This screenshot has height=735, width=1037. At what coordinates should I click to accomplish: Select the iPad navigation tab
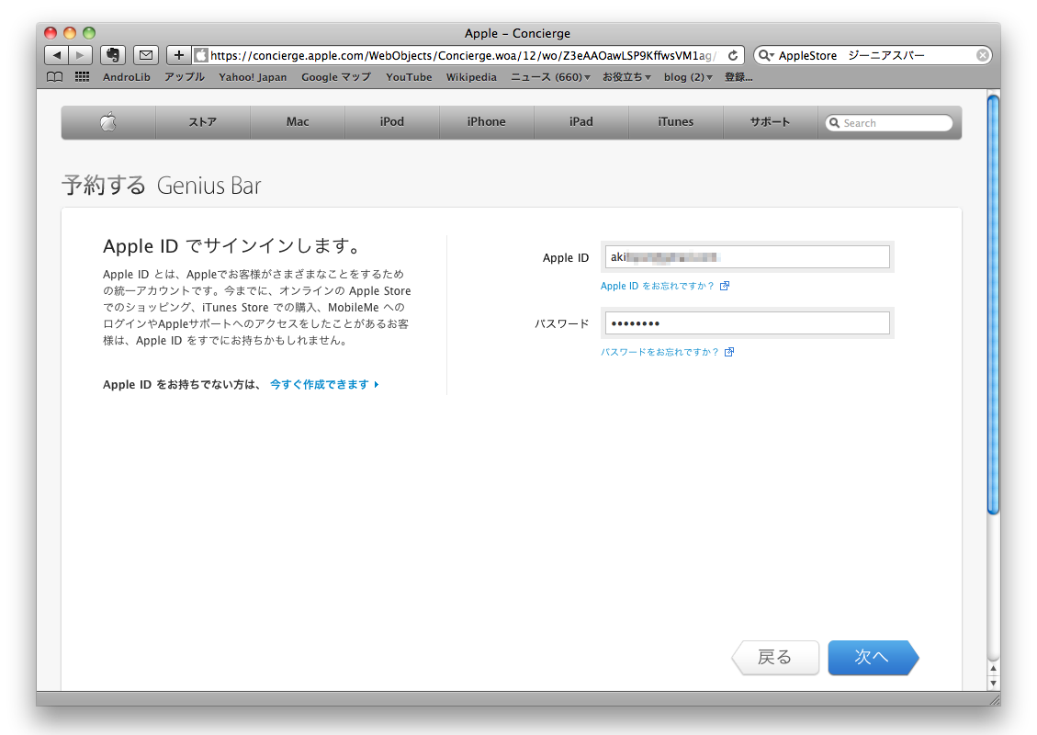[581, 121]
